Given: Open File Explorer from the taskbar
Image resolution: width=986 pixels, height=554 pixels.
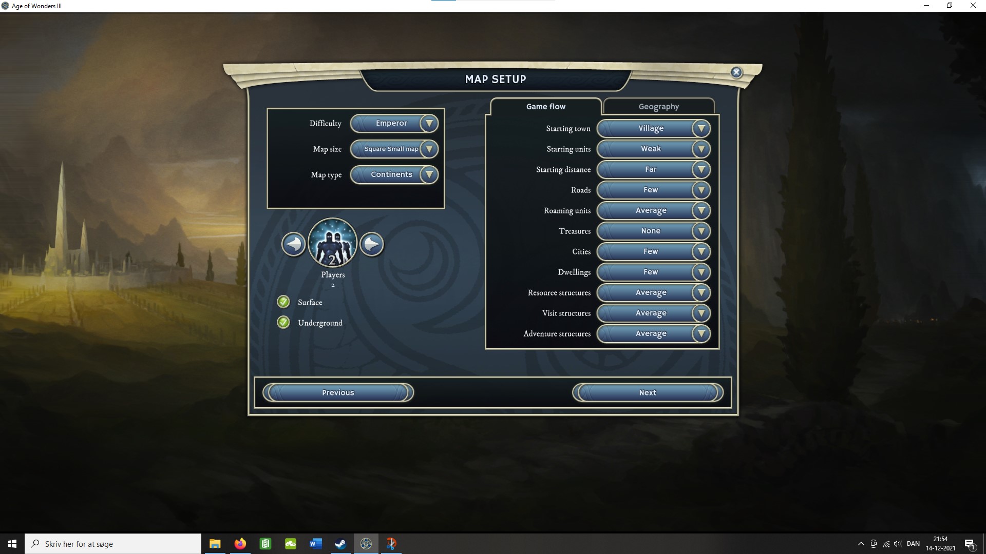Looking at the screenshot, I should (215, 544).
